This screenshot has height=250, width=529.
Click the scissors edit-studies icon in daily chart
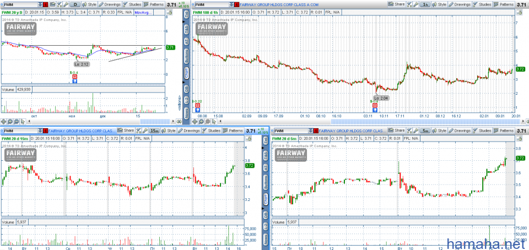click(60, 5)
